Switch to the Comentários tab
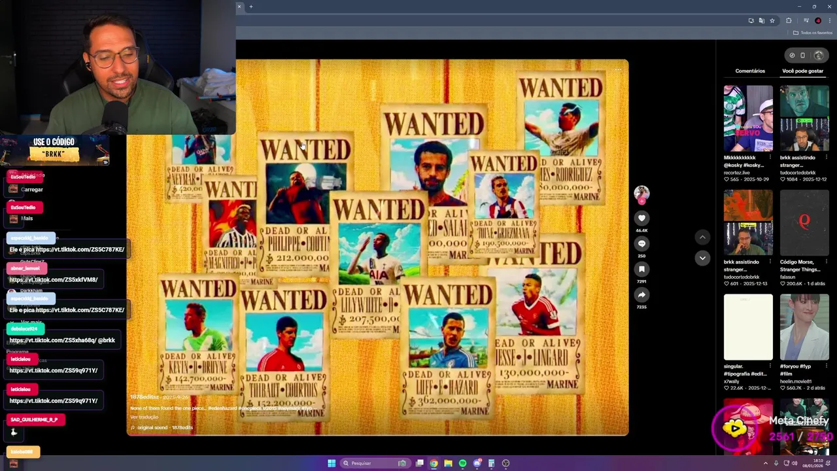Screen dimensions: 837x471 [x=750, y=71]
